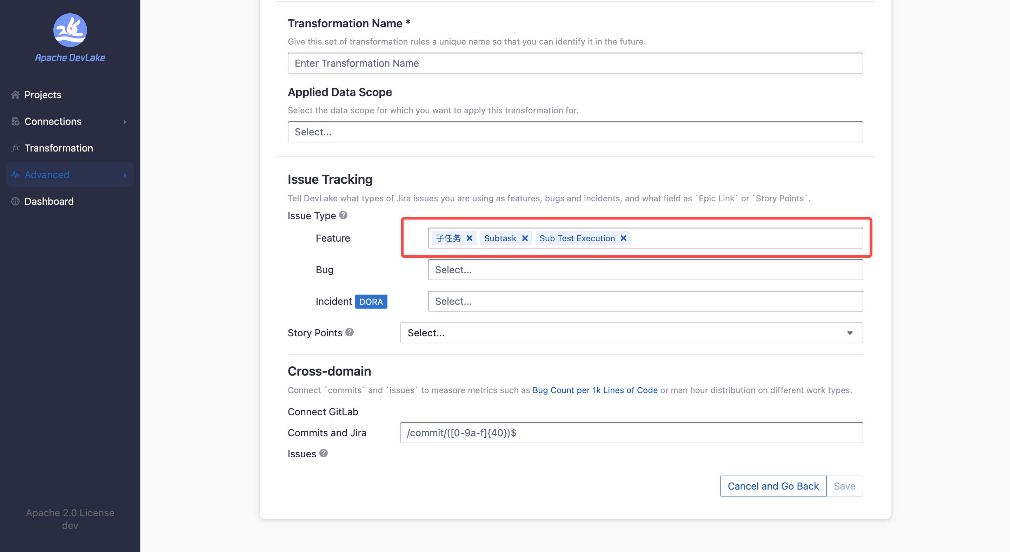Go to Transformation in the sidebar
This screenshot has height=552, width=1010.
coord(58,148)
